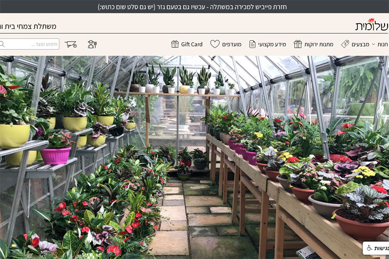Focus the חיפוש מוצר search field
Viewport: 389px width, 259px height.
click(x=29, y=44)
